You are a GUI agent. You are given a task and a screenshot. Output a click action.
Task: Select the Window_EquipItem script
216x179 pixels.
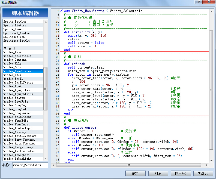point(23,90)
